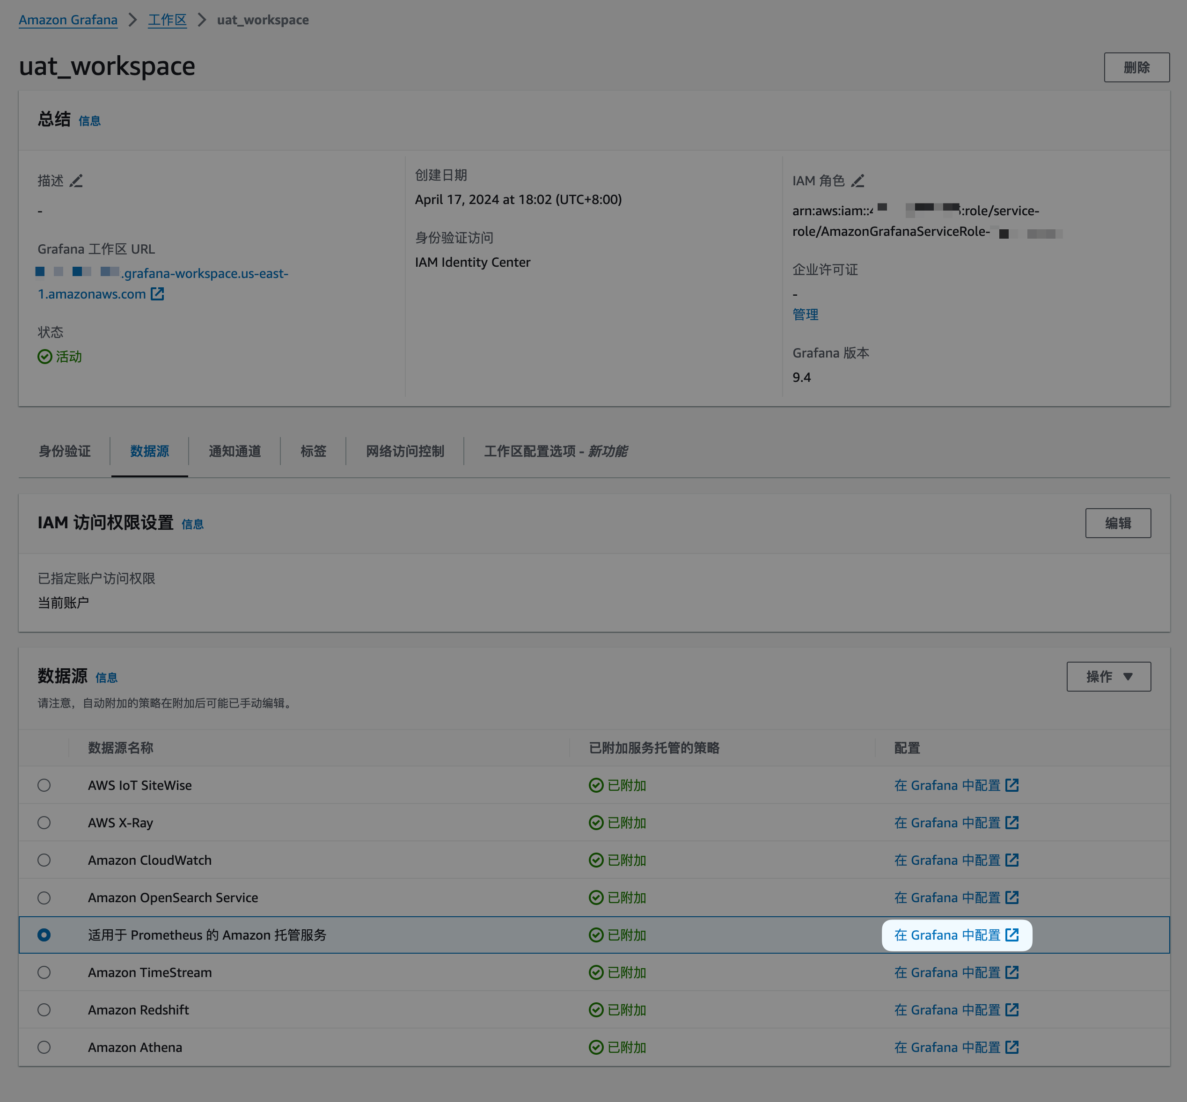The height and width of the screenshot is (1102, 1187).
Task: Open the external link icon in the AWS IoT SiteWise row
Action: pyautogui.click(x=1012, y=785)
